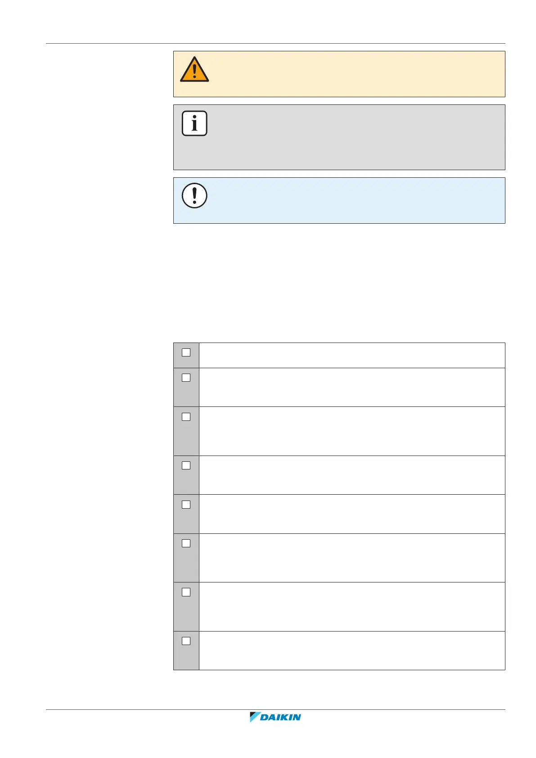The height and width of the screenshot is (758, 536).
Task: Click the horizontal header rule at page top
Action: coord(275,44)
